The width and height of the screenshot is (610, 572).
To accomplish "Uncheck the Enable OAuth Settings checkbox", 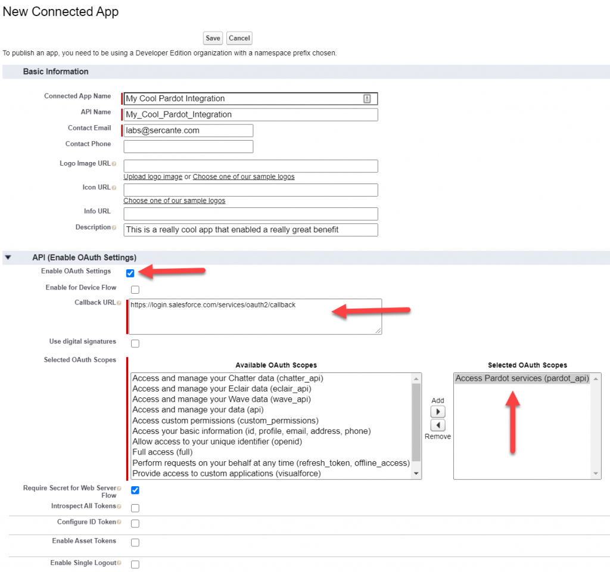I will (x=130, y=273).
